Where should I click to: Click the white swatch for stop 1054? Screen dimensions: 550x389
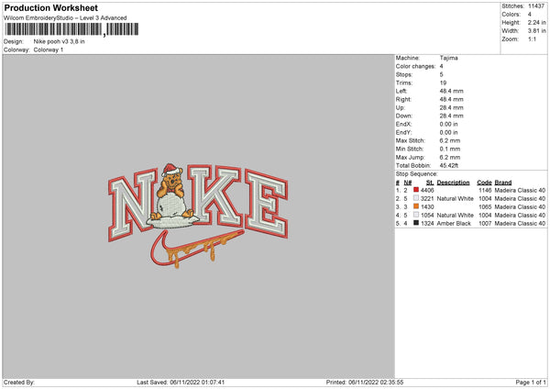(x=416, y=215)
